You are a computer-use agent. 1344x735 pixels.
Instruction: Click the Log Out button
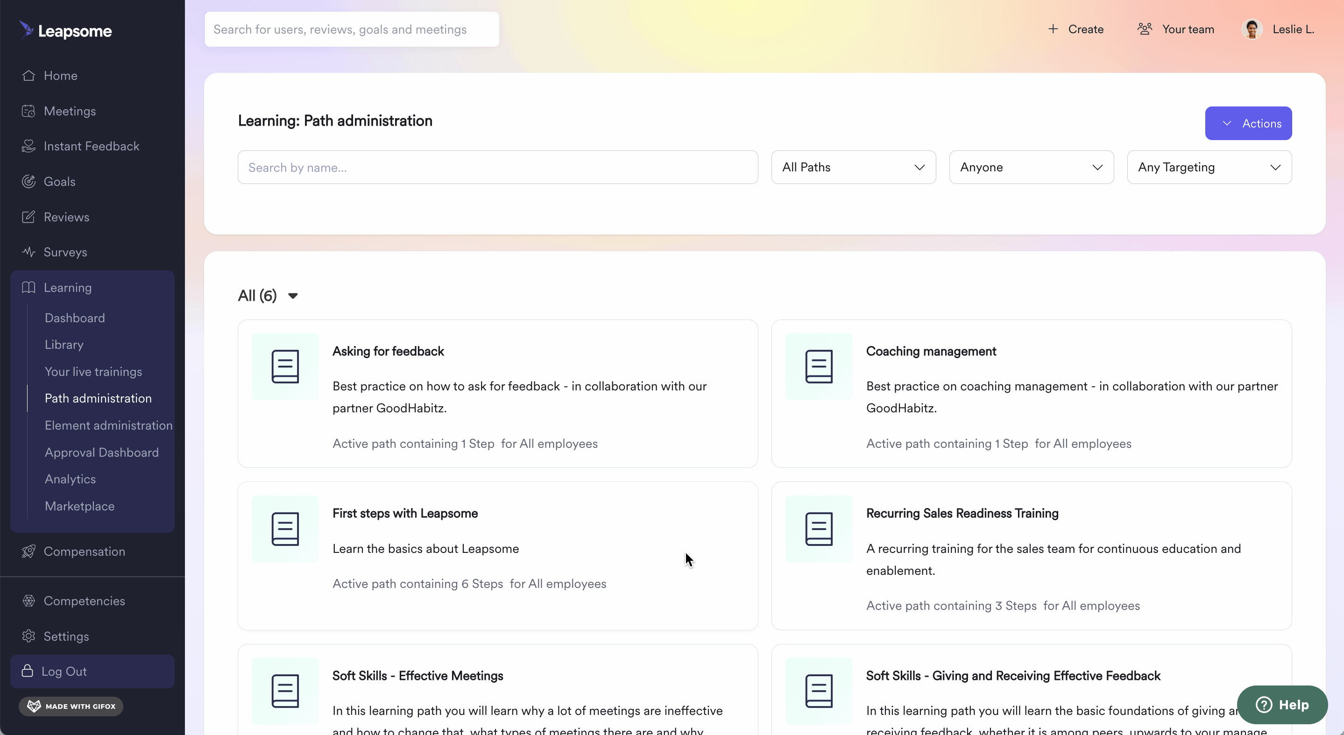[92, 672]
